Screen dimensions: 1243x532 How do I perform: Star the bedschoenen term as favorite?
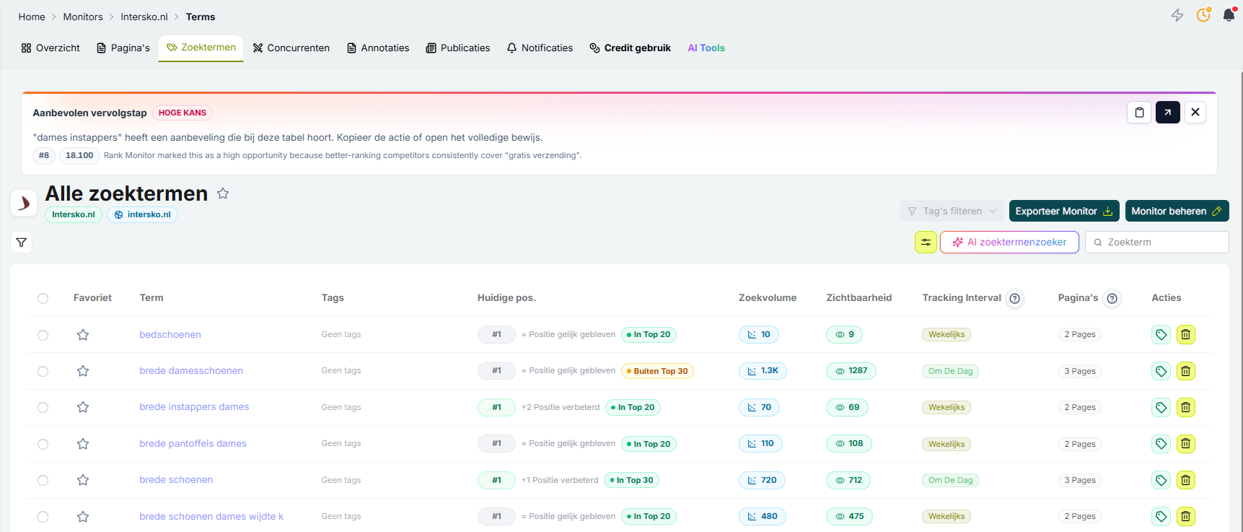pos(83,335)
